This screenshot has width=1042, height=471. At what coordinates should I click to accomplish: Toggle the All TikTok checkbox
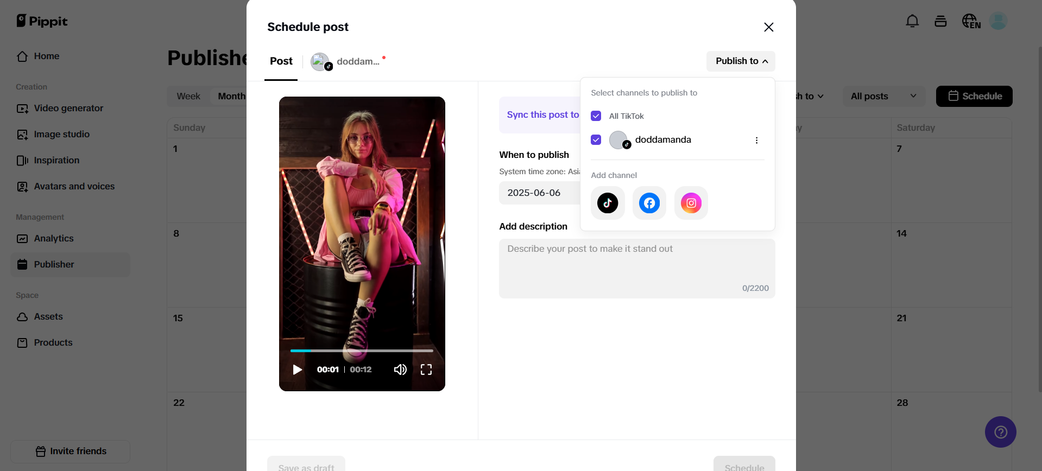tap(596, 116)
